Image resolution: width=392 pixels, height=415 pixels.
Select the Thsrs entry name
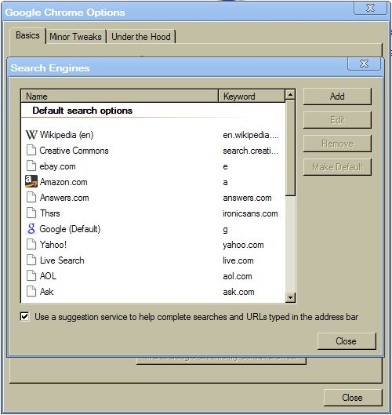[x=50, y=213]
